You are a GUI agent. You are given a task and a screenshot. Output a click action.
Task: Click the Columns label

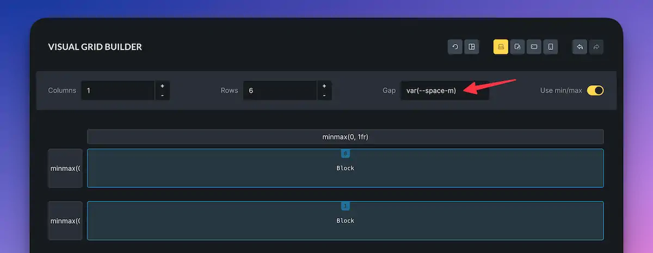pos(62,91)
